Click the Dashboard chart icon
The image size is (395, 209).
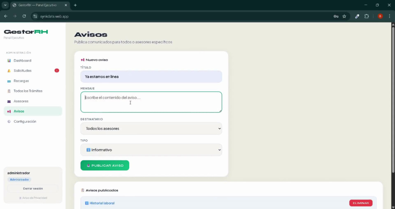[9, 61]
